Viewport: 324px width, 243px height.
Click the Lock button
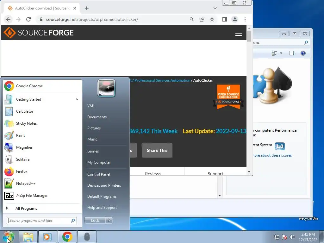[95, 221]
